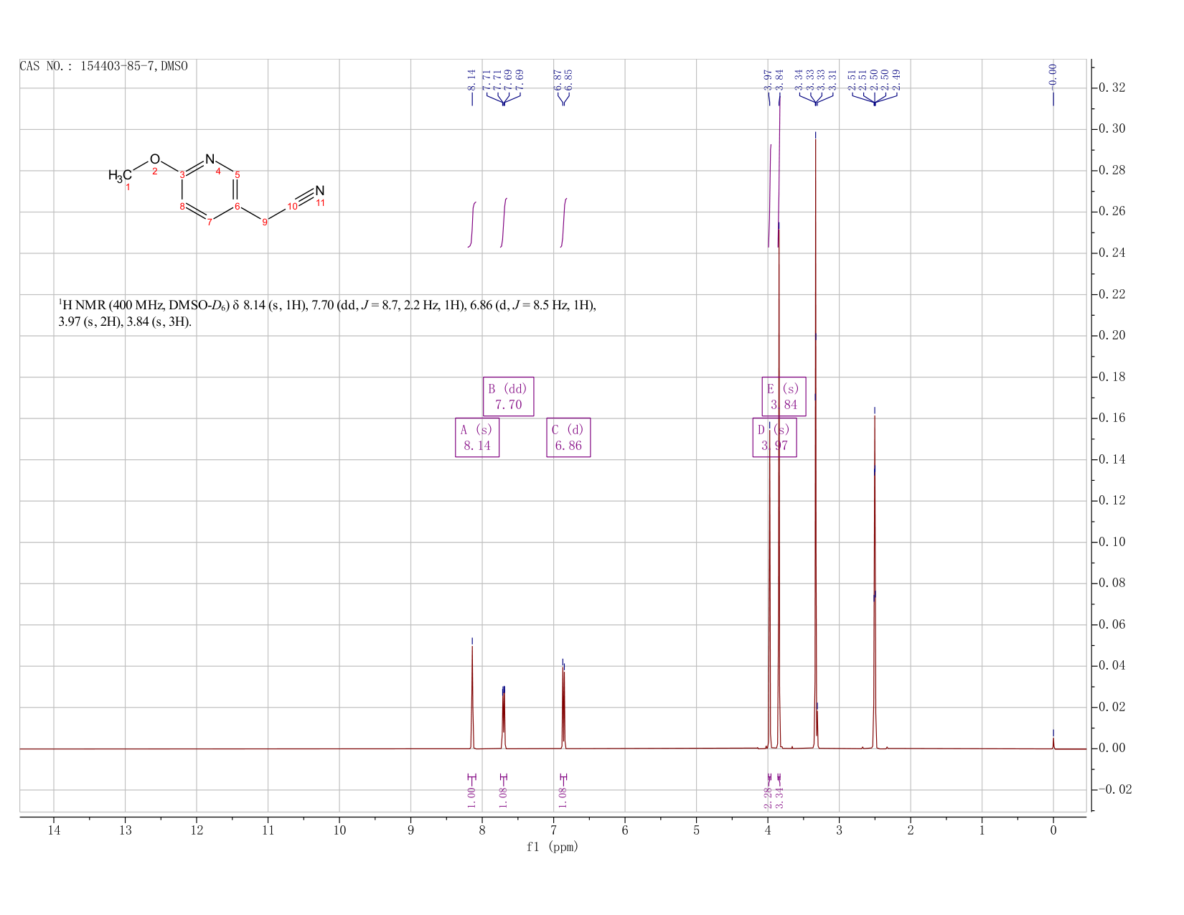Select the 'E (s) 3.84' multiplet box

pos(784,396)
